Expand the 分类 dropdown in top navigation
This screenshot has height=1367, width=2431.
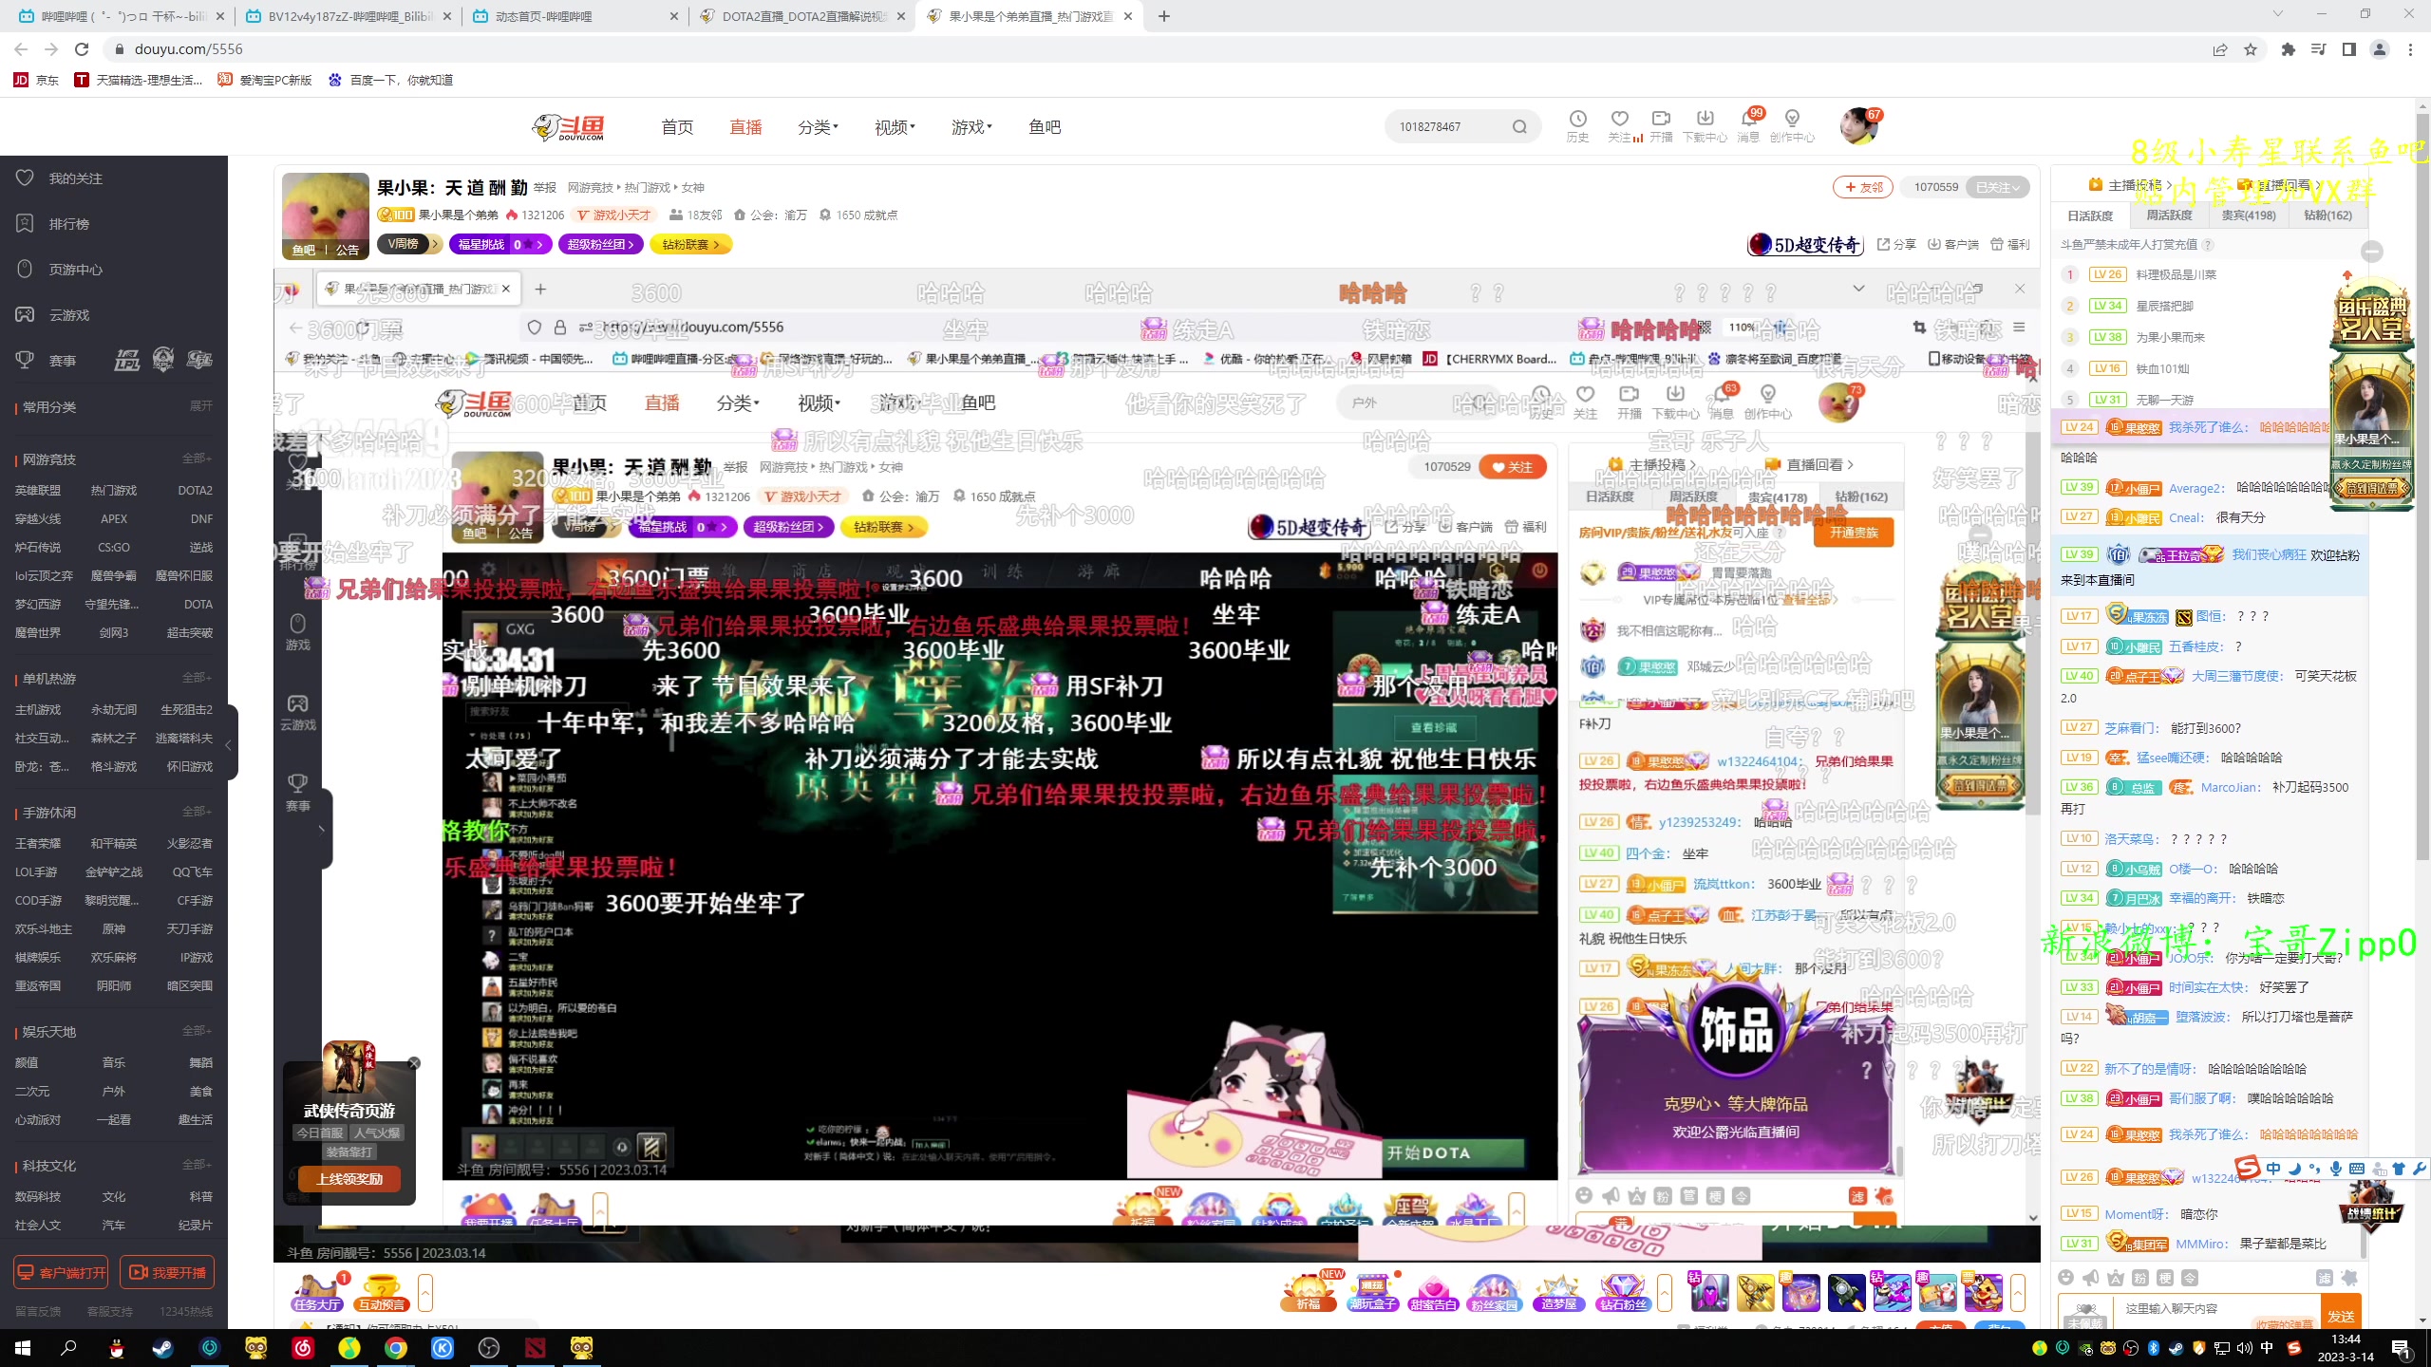[x=818, y=127]
